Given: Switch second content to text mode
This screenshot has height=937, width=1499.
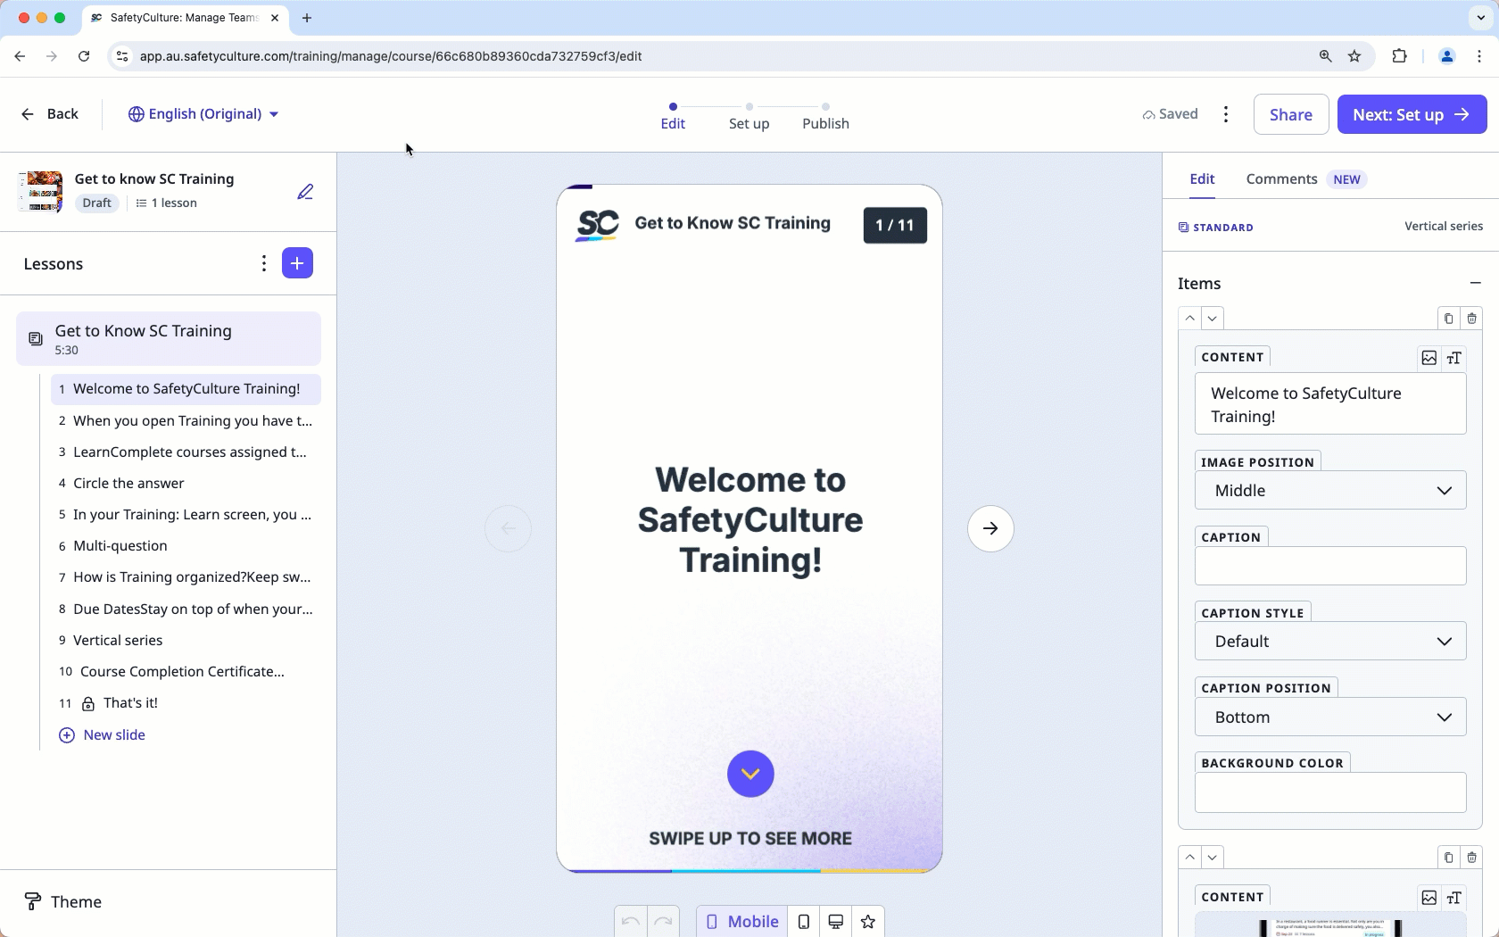Looking at the screenshot, I should pos(1454,898).
